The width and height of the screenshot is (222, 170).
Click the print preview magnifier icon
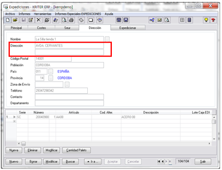(64, 20)
